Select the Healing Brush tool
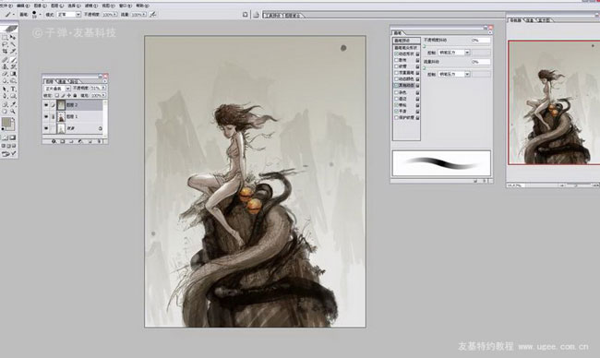 click(x=5, y=60)
